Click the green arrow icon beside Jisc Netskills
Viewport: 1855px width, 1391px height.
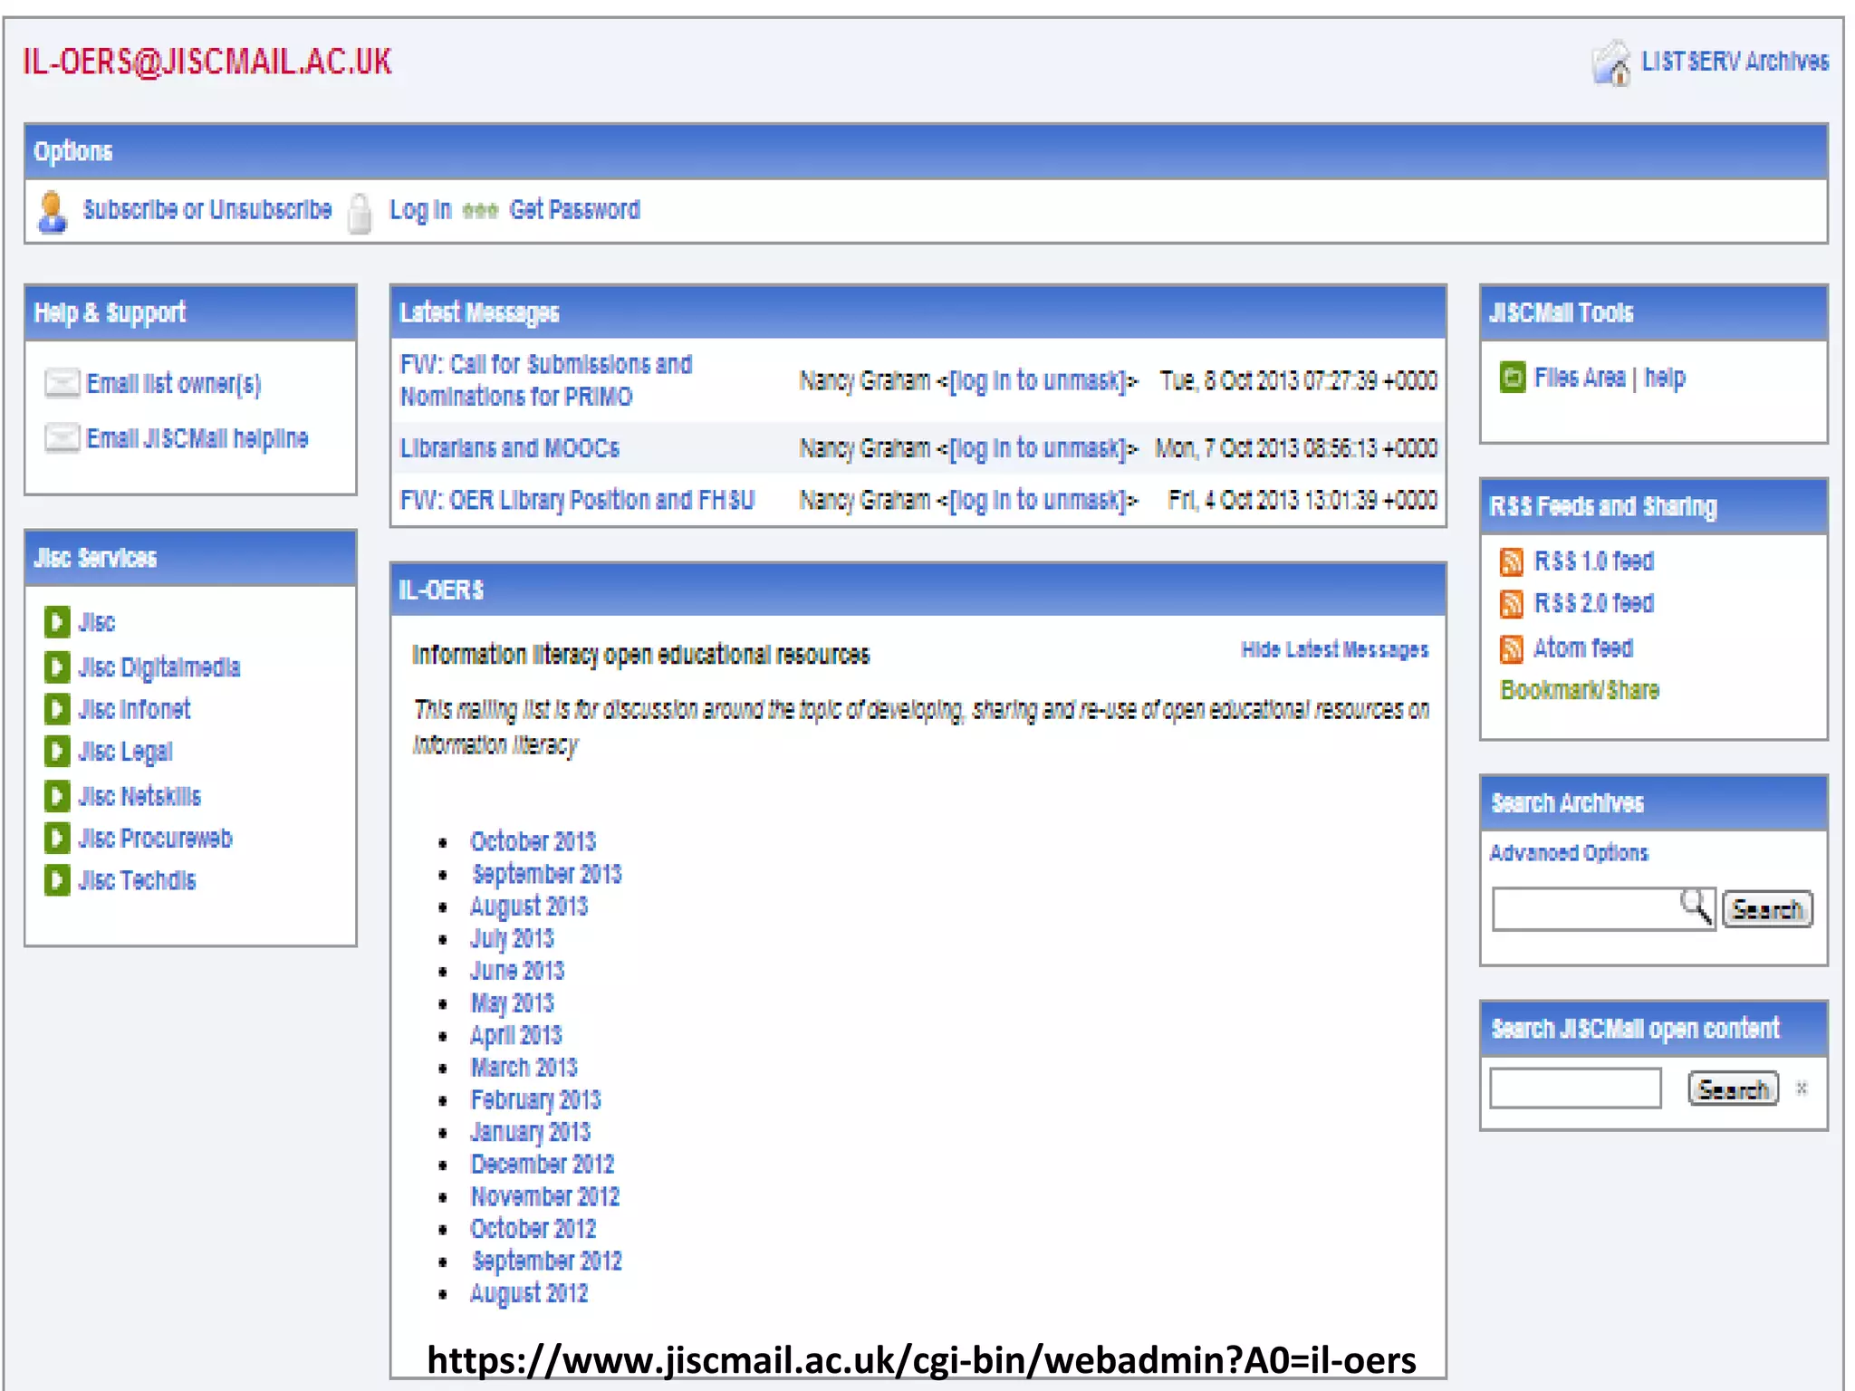(56, 796)
